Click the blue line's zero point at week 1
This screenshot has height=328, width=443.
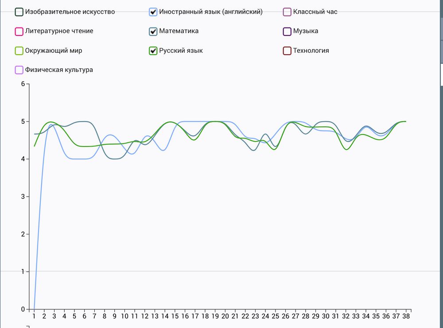34,308
